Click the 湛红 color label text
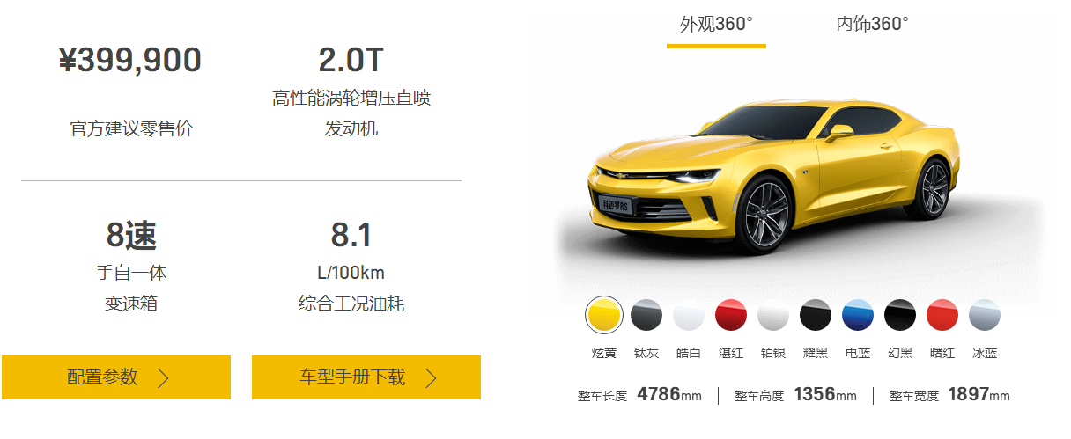Viewport: 1071px width, 439px height. coord(731,353)
